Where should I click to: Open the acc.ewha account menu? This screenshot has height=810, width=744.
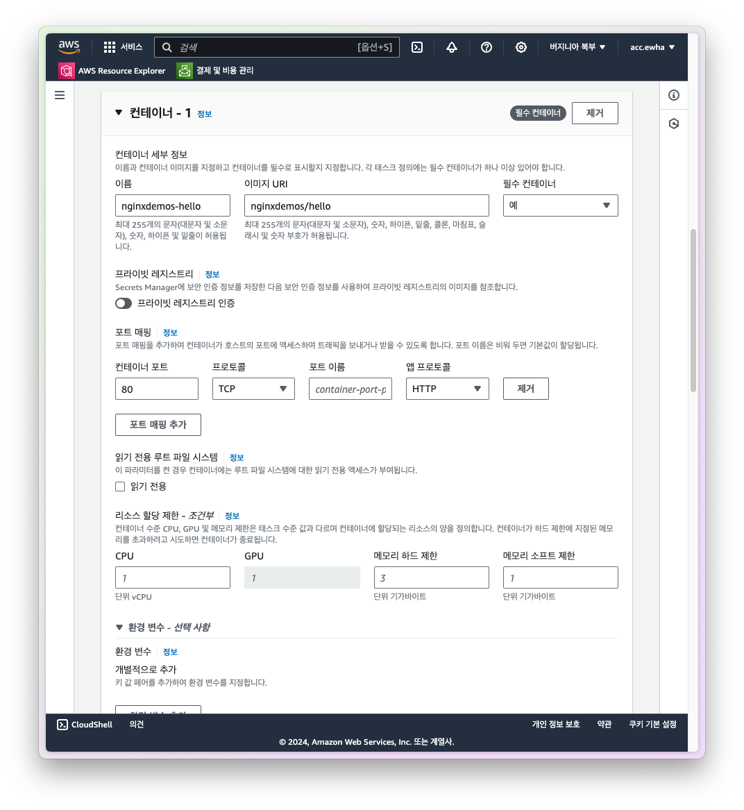652,47
